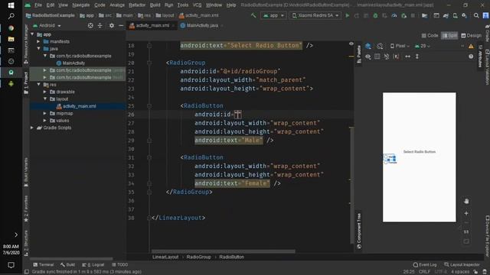This screenshot has height=275, width=490.
Task: Switch to Split view mode
Action: pos(449,36)
